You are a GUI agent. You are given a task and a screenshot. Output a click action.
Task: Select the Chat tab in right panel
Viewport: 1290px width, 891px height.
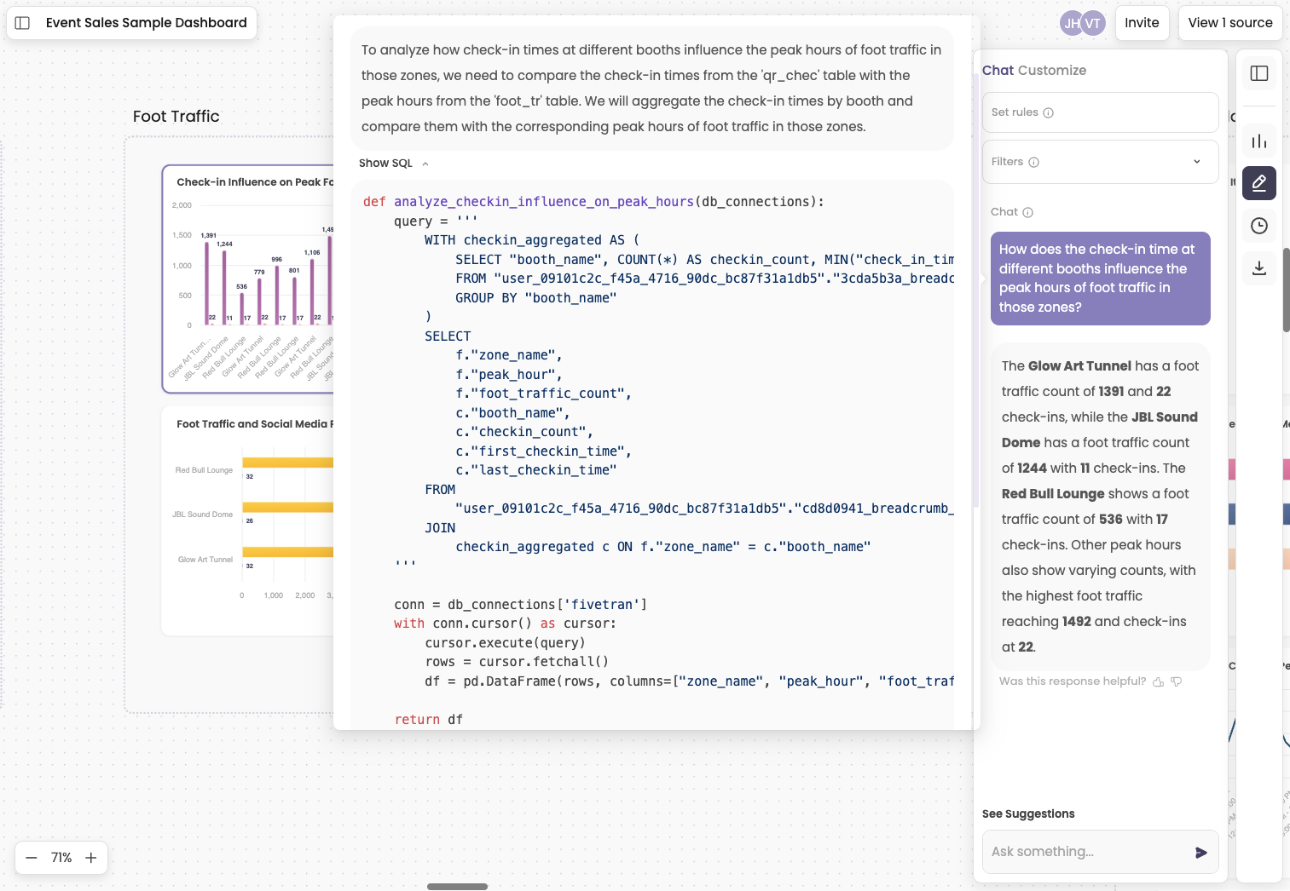pos(997,70)
